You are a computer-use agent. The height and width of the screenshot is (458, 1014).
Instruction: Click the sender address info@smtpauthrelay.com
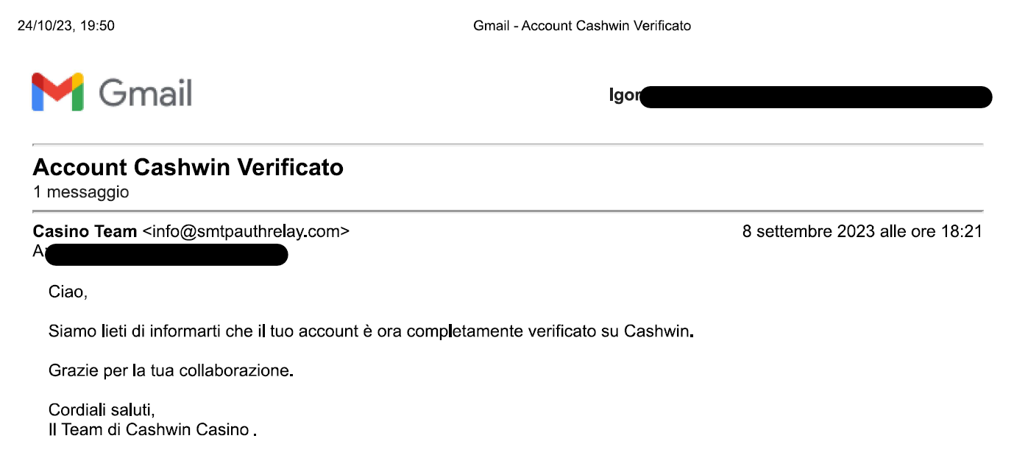246,231
